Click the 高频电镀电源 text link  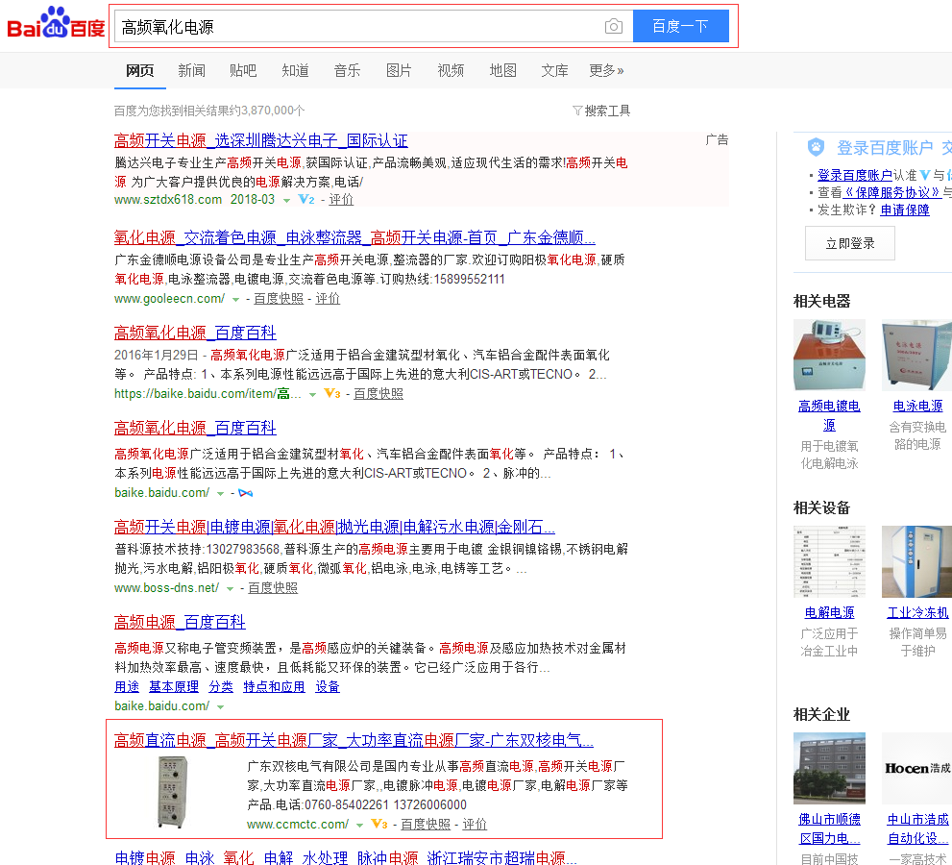tap(829, 415)
